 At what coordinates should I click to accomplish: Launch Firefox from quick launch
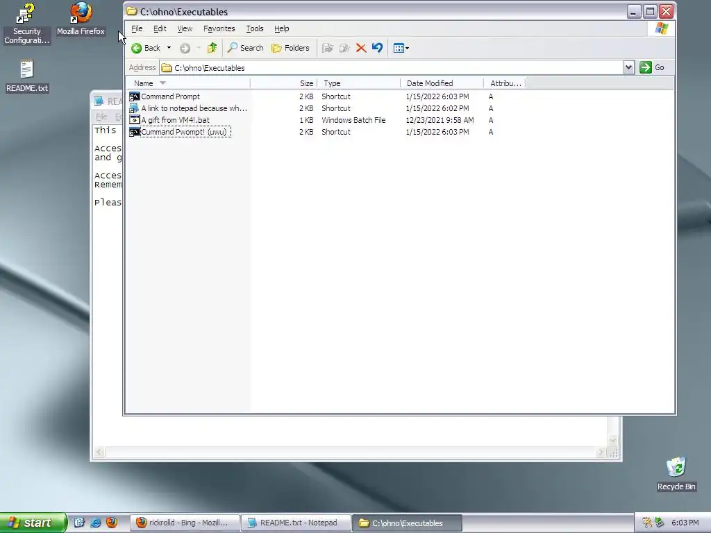[x=112, y=523]
